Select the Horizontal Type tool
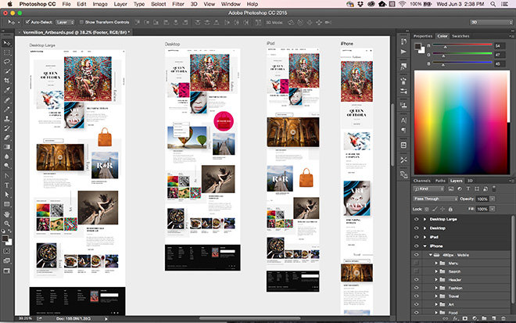 tap(7, 185)
